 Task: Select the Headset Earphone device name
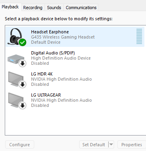pos(50,32)
